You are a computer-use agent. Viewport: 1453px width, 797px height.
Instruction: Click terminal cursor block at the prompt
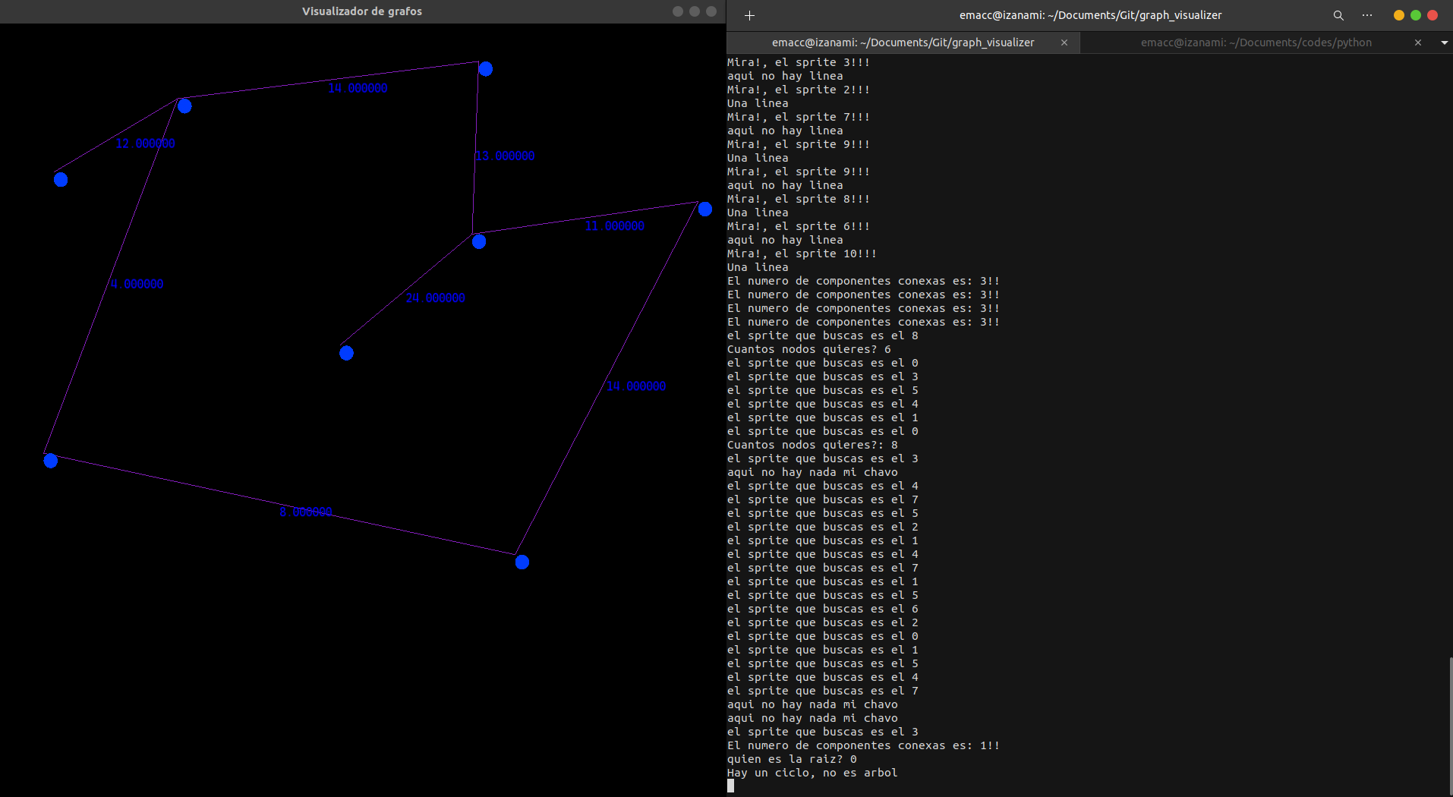point(730,786)
